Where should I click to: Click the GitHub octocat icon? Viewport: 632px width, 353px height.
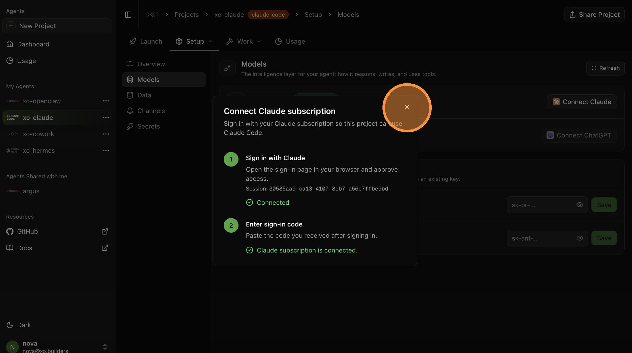pos(10,231)
